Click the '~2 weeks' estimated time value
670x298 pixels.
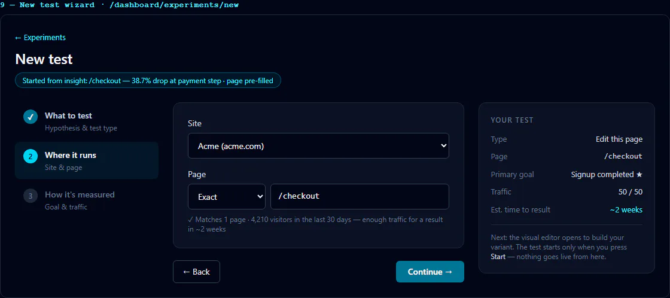pyautogui.click(x=626, y=210)
